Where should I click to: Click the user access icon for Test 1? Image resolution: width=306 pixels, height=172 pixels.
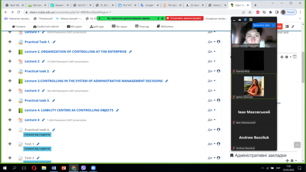(219, 144)
